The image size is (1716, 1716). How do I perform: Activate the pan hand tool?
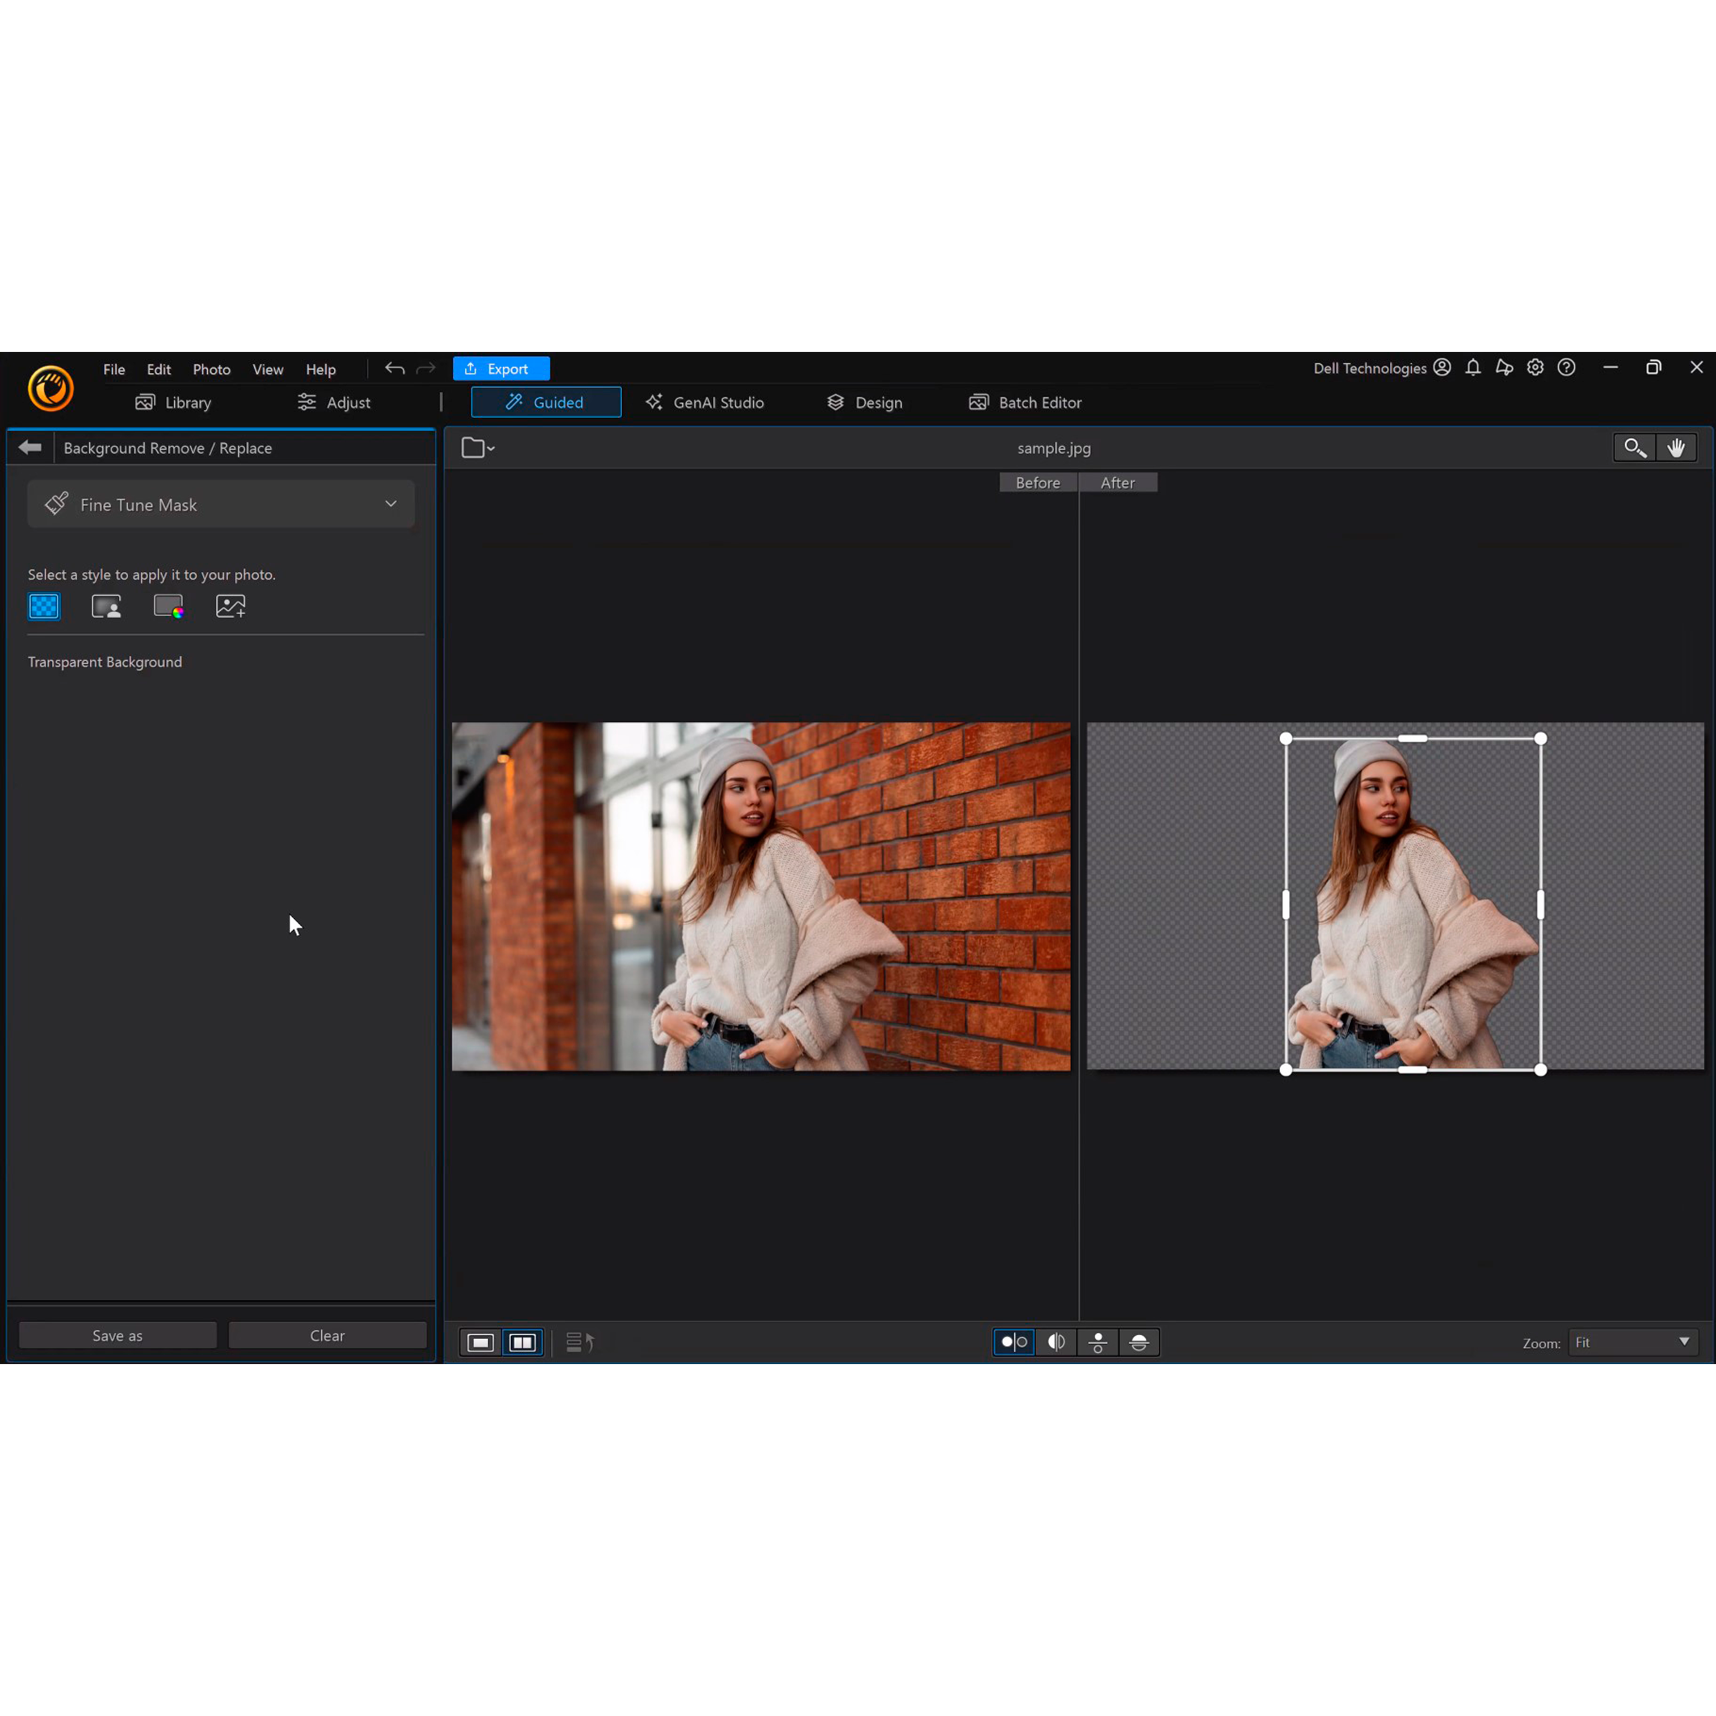(x=1677, y=447)
